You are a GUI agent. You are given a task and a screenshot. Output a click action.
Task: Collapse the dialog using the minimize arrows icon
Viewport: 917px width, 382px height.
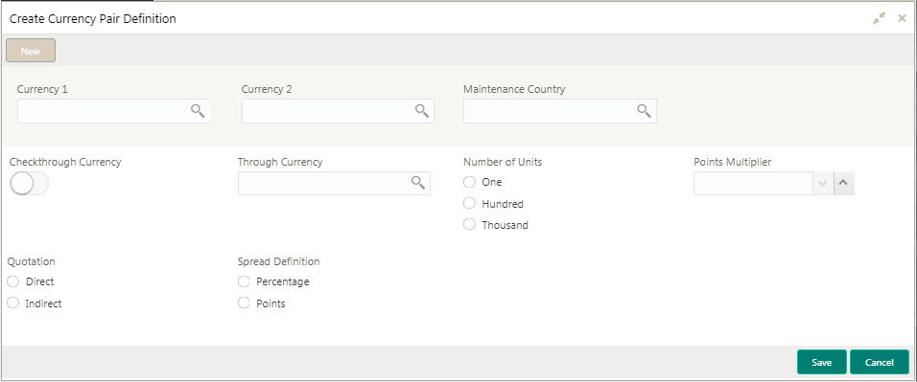(879, 19)
